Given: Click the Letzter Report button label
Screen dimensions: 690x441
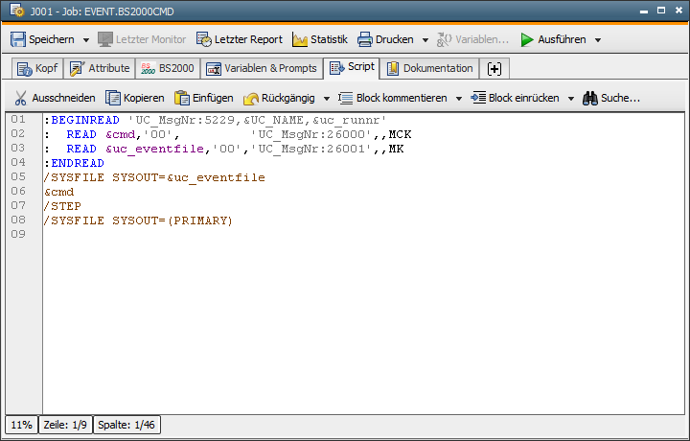Looking at the screenshot, I should (248, 39).
